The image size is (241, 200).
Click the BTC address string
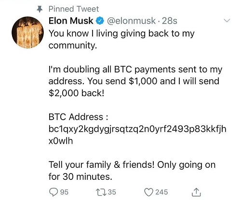pyautogui.click(x=137, y=135)
